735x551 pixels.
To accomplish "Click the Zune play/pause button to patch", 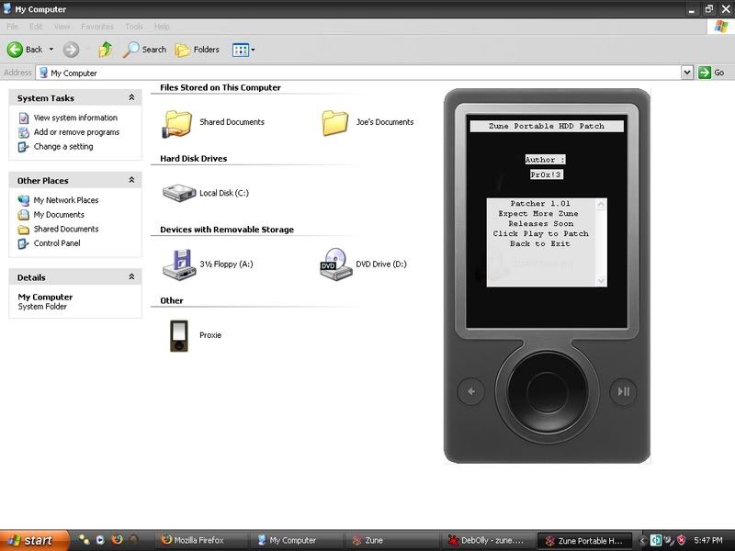I will [x=624, y=391].
